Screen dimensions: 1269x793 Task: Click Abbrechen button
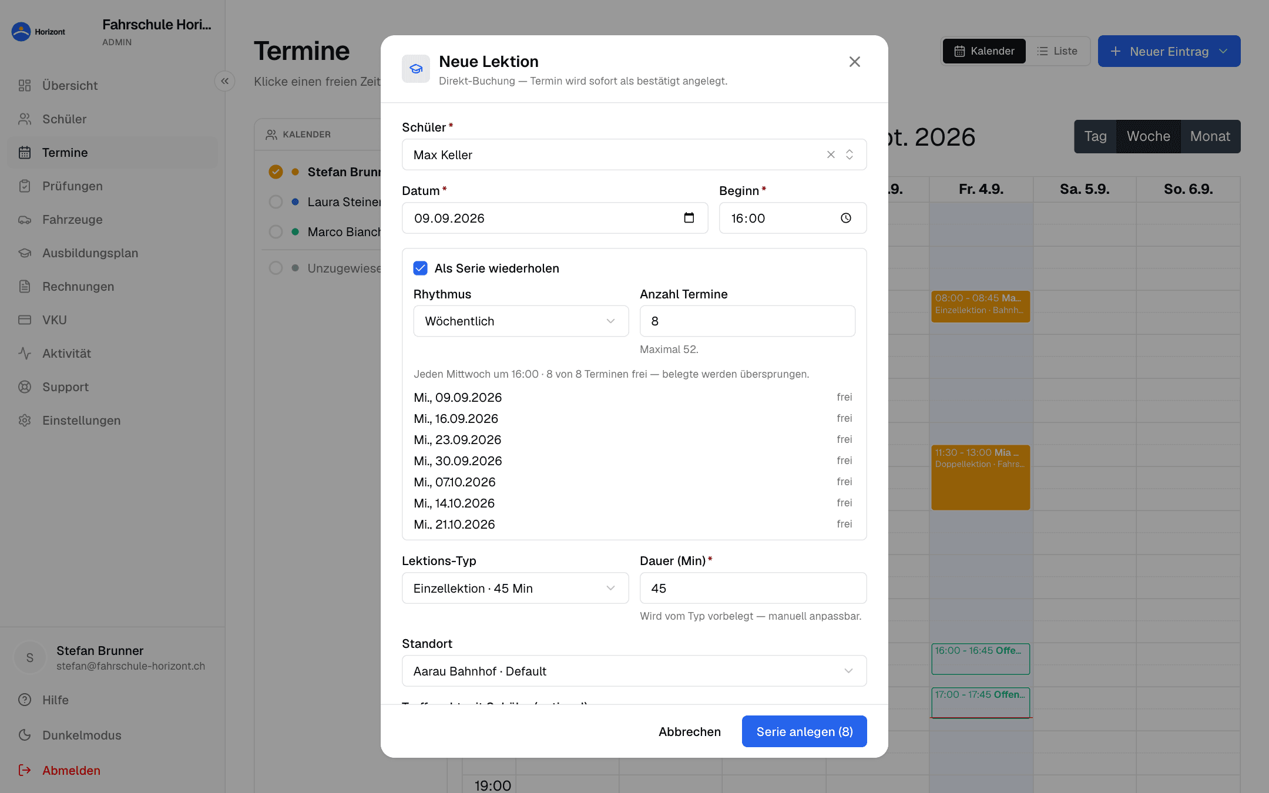(x=690, y=731)
